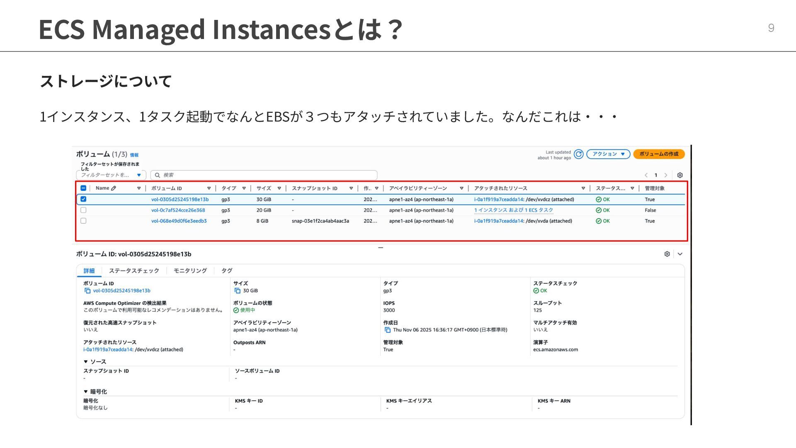This screenshot has height=448, width=796.
Task: Open the アクション dropdown menu
Action: pyautogui.click(x=608, y=154)
